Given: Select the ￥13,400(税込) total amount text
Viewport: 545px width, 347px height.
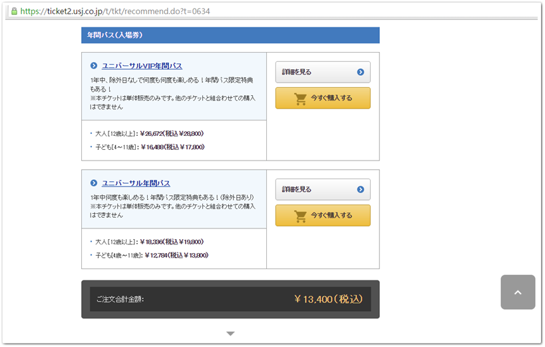Looking at the screenshot, I should coord(328,299).
